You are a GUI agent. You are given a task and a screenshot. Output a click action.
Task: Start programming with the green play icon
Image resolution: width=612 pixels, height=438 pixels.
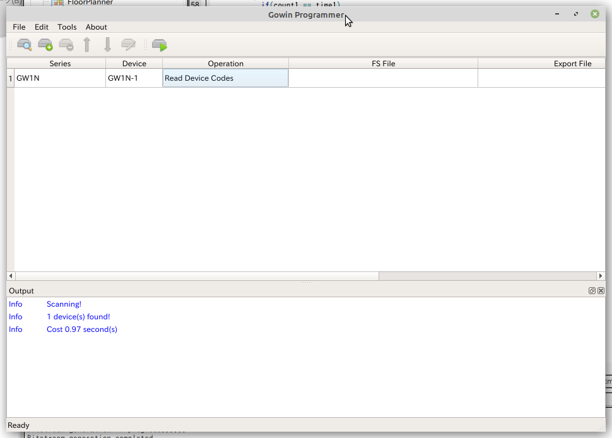coord(159,45)
